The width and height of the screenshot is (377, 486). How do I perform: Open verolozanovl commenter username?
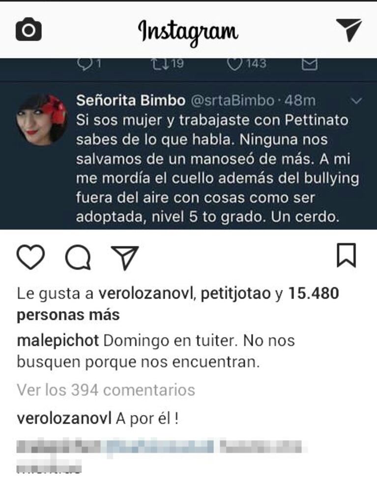click(64, 419)
